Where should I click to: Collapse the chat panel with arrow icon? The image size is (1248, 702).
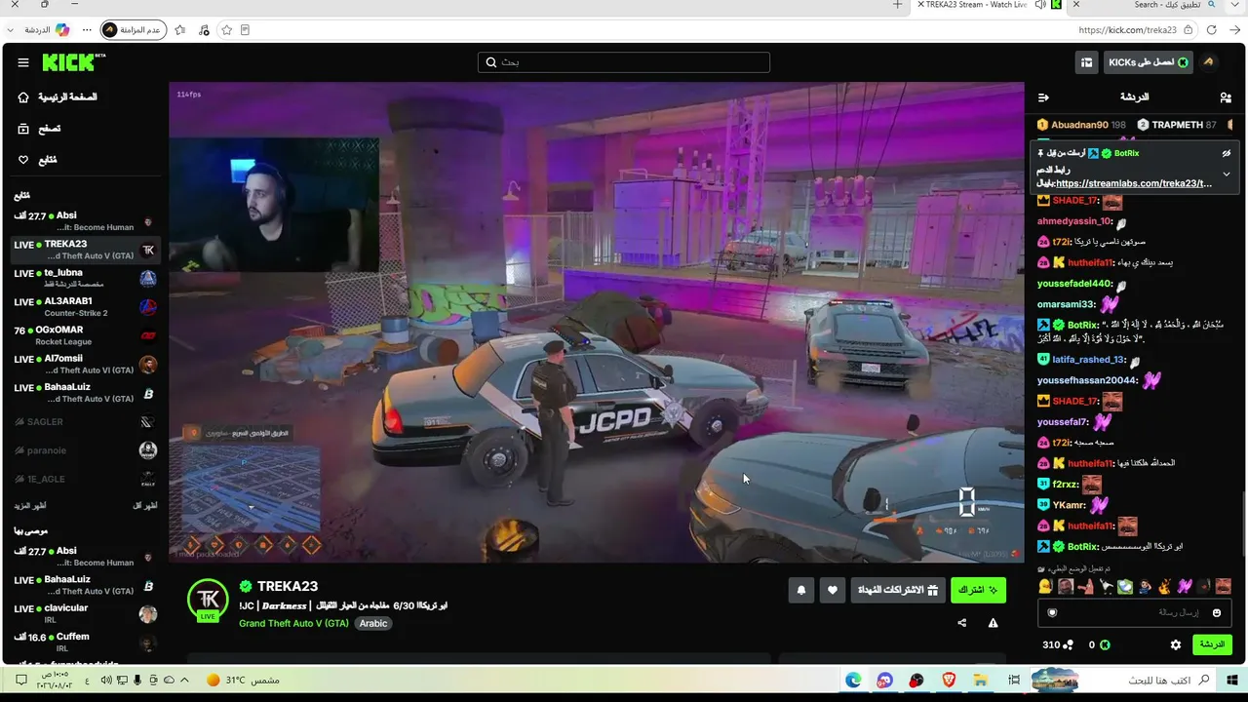pos(1043,97)
